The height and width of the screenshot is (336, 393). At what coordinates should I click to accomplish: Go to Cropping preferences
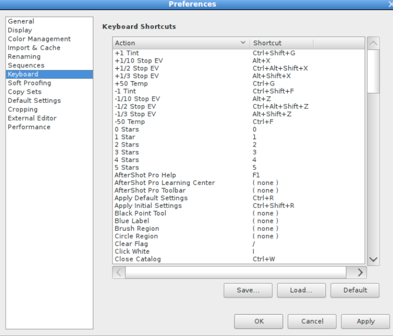click(x=49, y=110)
